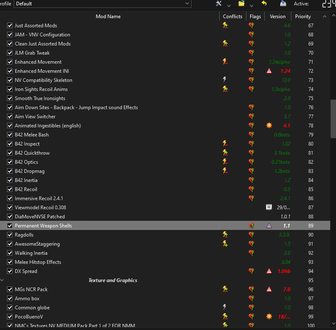Viewport: 336px width, 330px height.
Task: Select the B42 Recoil mod name
Action: (x=26, y=189)
